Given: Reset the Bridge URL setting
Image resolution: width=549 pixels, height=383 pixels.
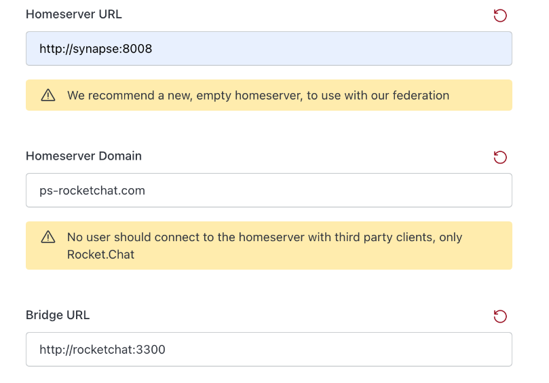Looking at the screenshot, I should (500, 316).
